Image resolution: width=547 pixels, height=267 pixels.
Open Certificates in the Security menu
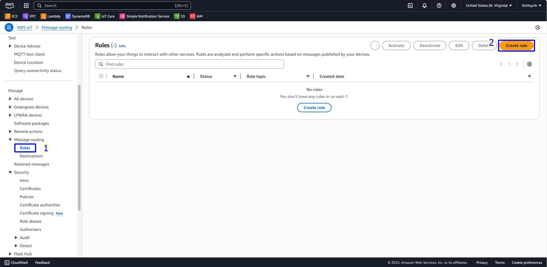tap(30, 189)
